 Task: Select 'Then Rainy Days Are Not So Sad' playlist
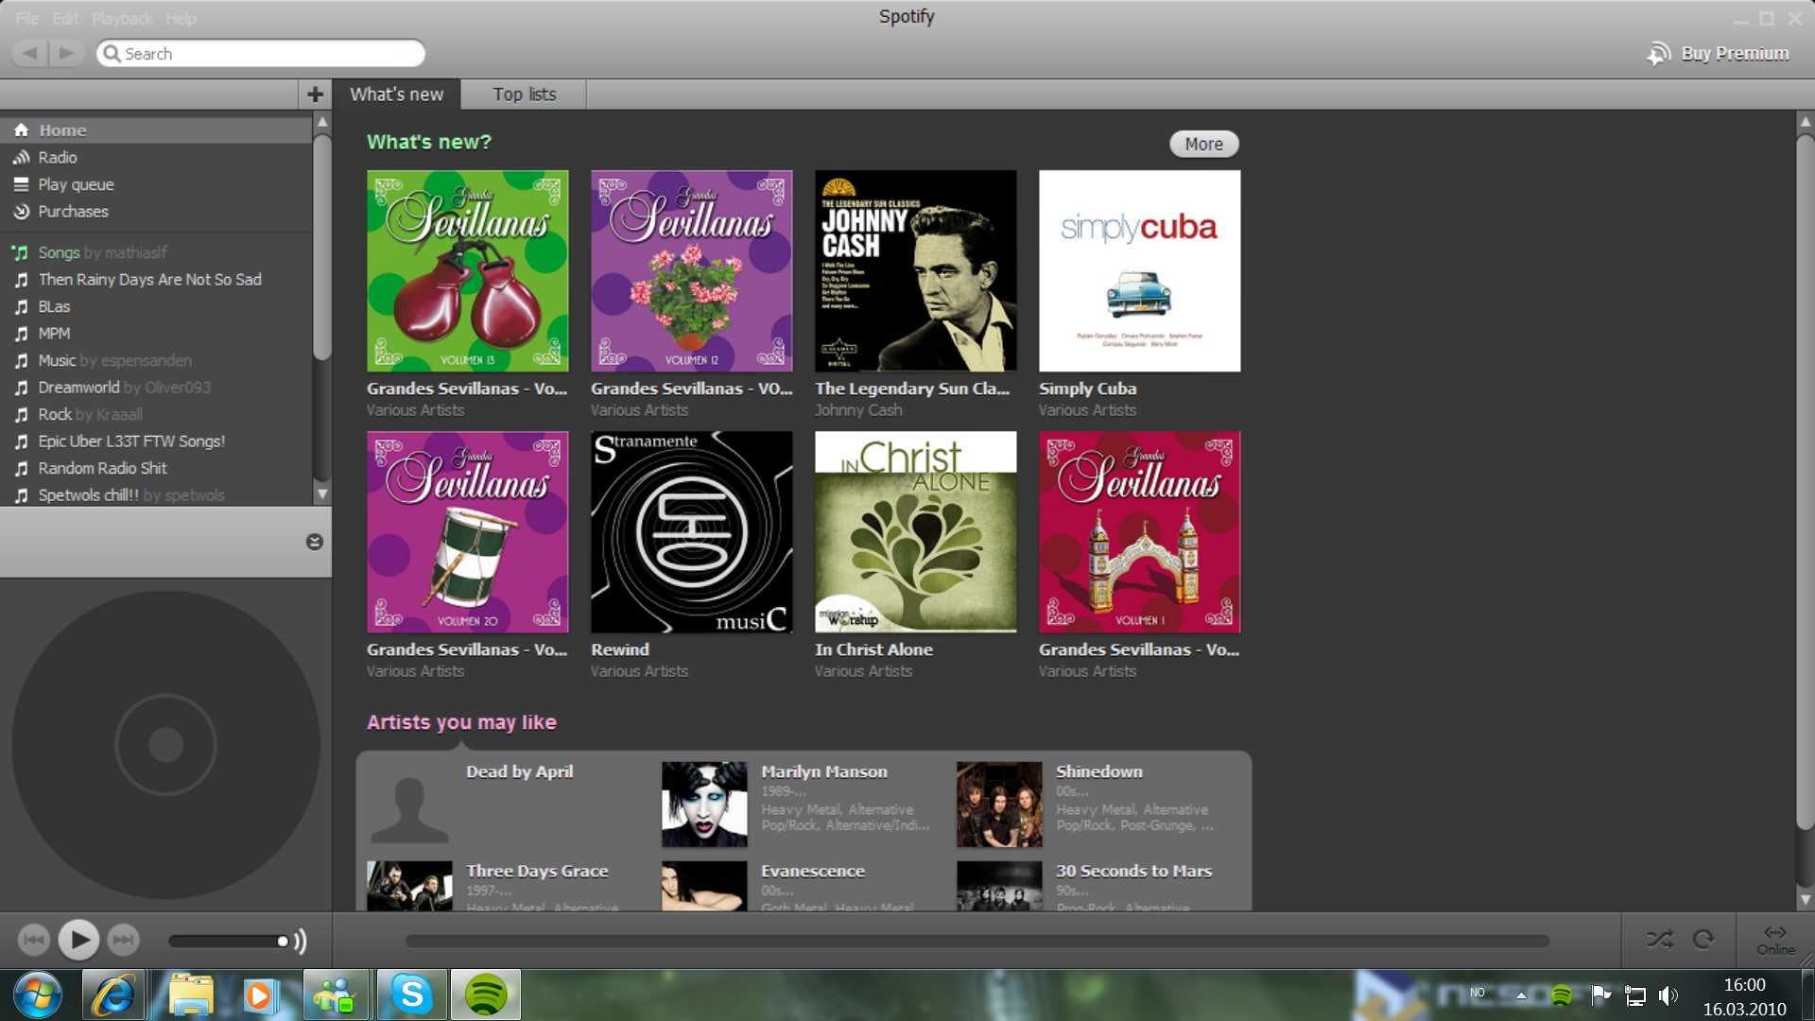[156, 280]
